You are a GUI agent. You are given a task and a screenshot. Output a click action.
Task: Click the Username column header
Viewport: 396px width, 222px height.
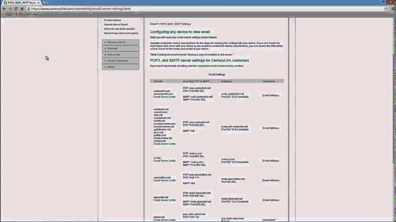[x=269, y=81]
